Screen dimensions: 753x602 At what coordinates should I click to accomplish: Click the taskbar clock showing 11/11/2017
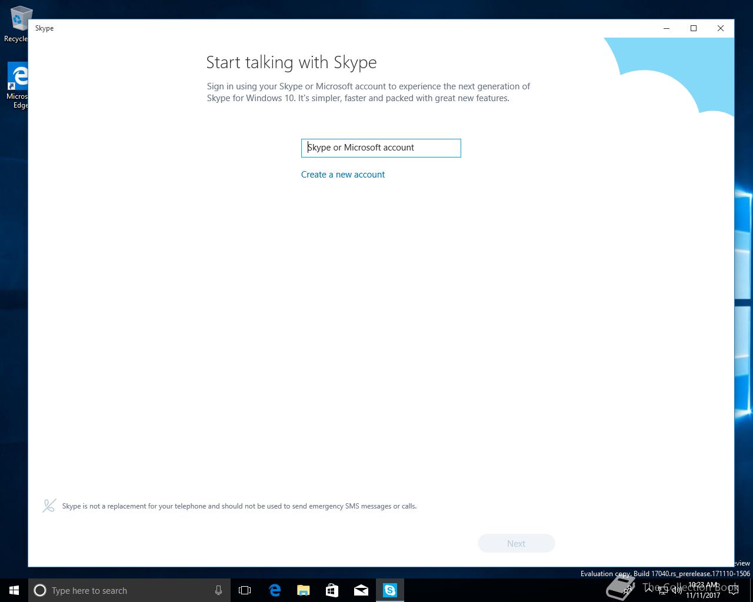pyautogui.click(x=703, y=590)
